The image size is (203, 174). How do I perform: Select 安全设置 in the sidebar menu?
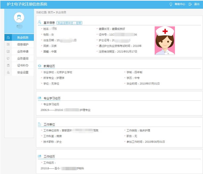(x=23, y=72)
